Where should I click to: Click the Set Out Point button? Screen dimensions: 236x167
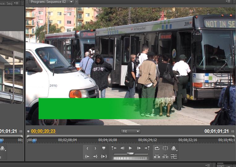(x=95, y=148)
